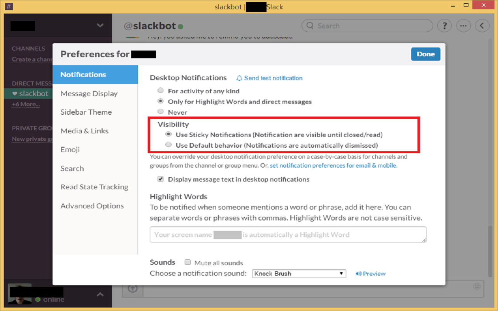Click 'Create a channel' link in sidebar
Image resolution: width=498 pixels, height=311 pixels.
[32, 59]
